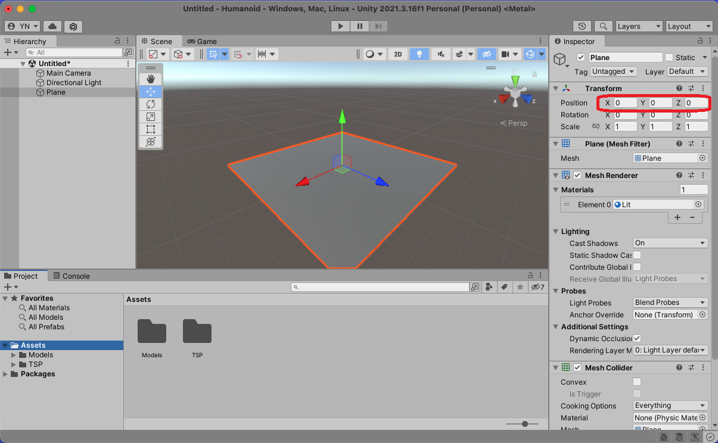Switch to the Game tab
The width and height of the screenshot is (718, 443).
pos(202,42)
